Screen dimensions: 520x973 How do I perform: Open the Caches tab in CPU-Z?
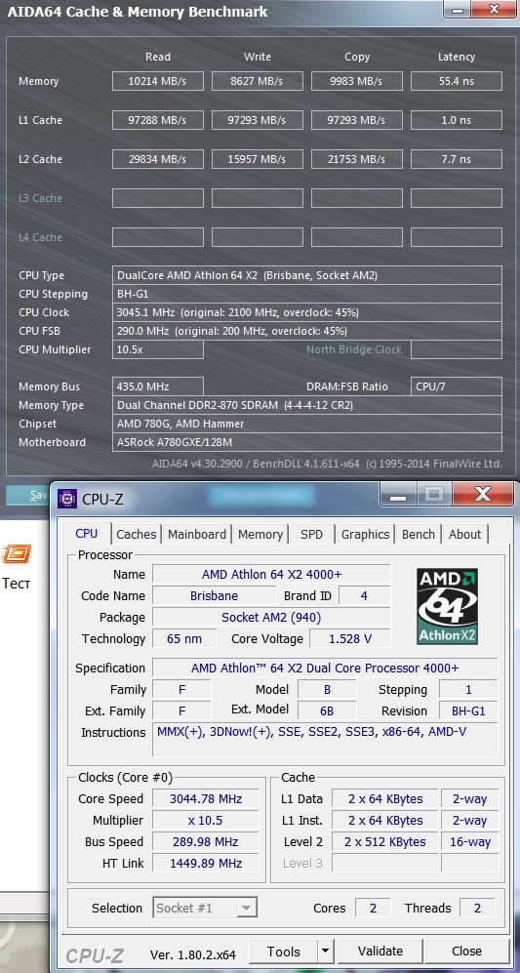(x=137, y=534)
